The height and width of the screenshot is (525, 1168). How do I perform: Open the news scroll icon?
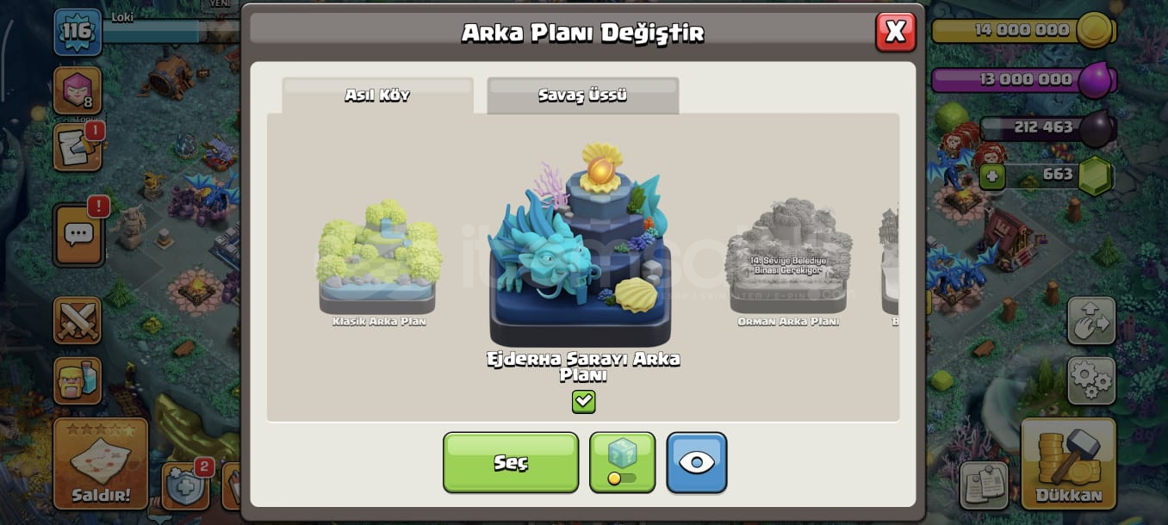click(78, 146)
